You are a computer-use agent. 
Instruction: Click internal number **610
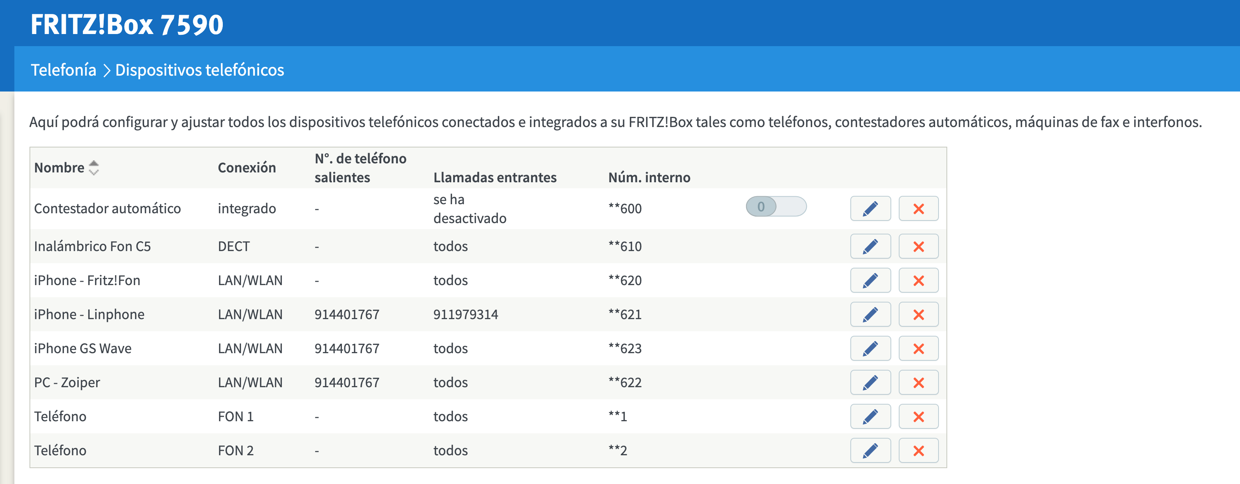625,246
